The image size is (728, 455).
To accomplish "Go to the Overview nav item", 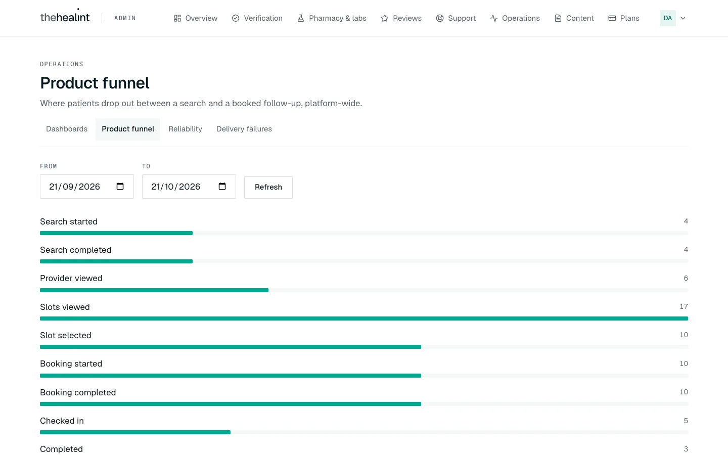I will [x=195, y=18].
